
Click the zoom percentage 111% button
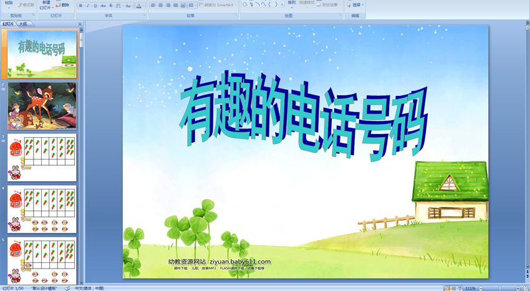[470, 289]
